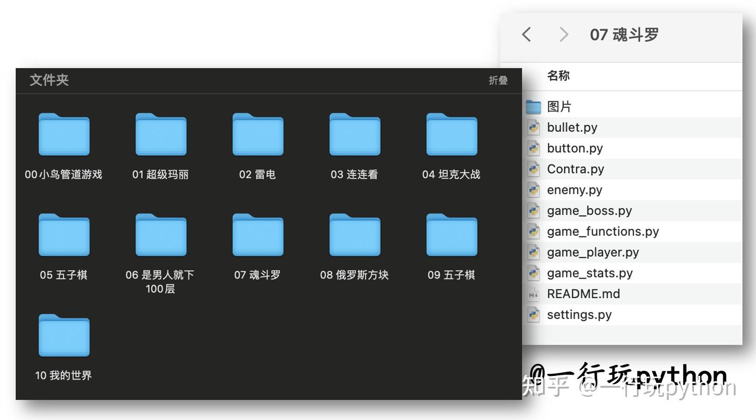Screen dimensions: 756x420
Task: Sort files by clicking 名称 header
Action: 559,76
